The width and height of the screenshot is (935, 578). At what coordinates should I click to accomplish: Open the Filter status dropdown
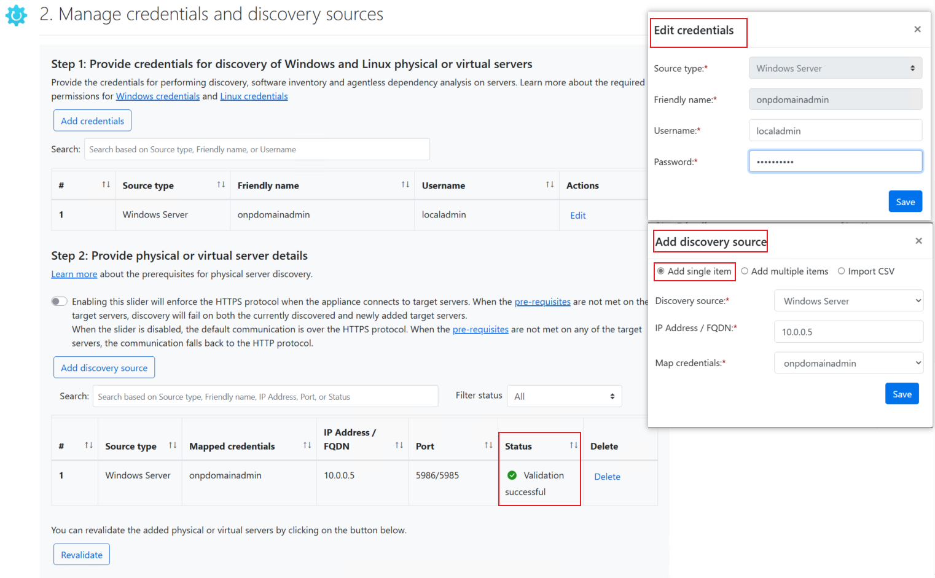coord(564,396)
